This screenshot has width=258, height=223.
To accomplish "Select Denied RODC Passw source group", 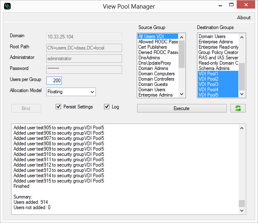I will coord(158,52).
